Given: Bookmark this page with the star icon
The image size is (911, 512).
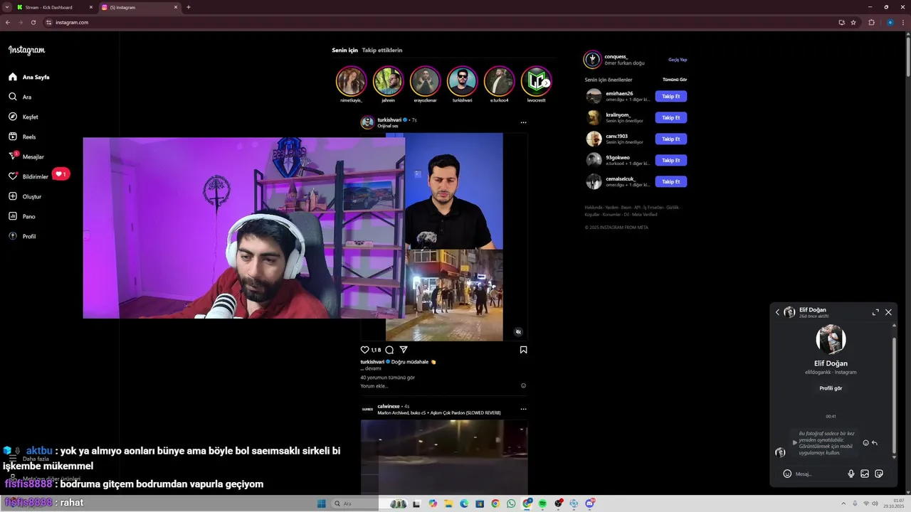Looking at the screenshot, I should pos(853,22).
